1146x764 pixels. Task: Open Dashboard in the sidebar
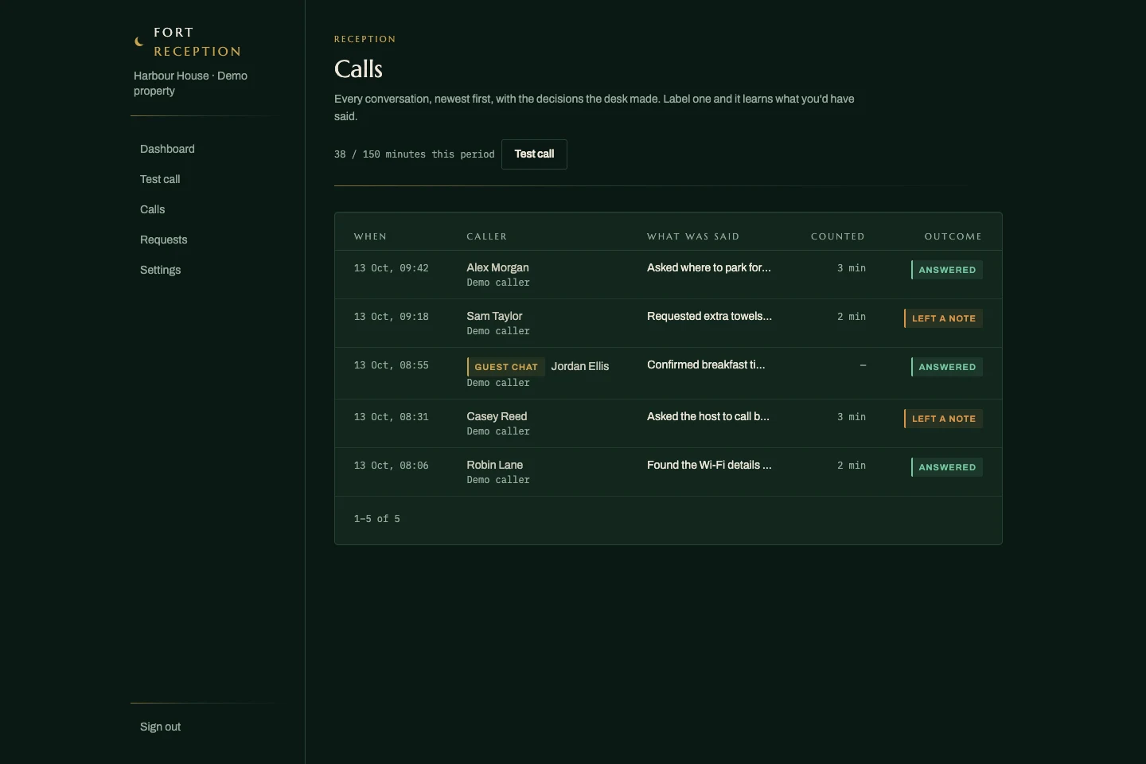(167, 149)
